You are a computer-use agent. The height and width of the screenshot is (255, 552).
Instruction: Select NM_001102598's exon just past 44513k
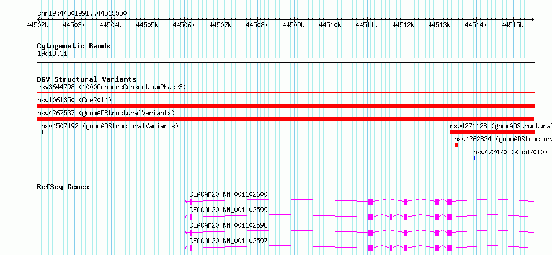449,233
